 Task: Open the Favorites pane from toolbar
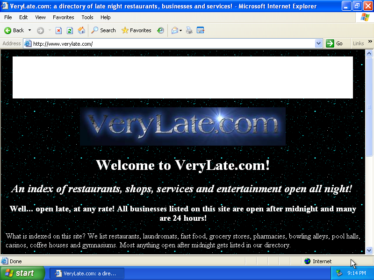click(x=137, y=30)
